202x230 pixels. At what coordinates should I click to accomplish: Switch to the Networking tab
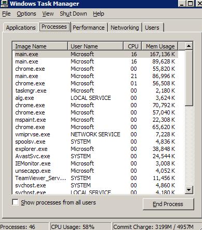point(125,28)
